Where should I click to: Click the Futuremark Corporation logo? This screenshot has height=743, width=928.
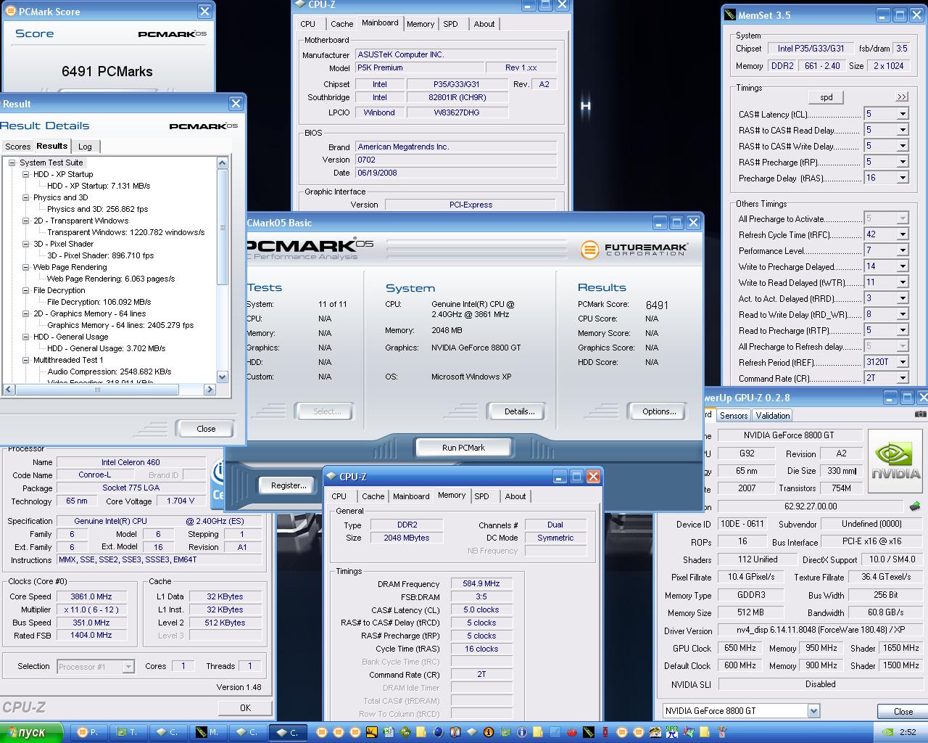pos(634,250)
